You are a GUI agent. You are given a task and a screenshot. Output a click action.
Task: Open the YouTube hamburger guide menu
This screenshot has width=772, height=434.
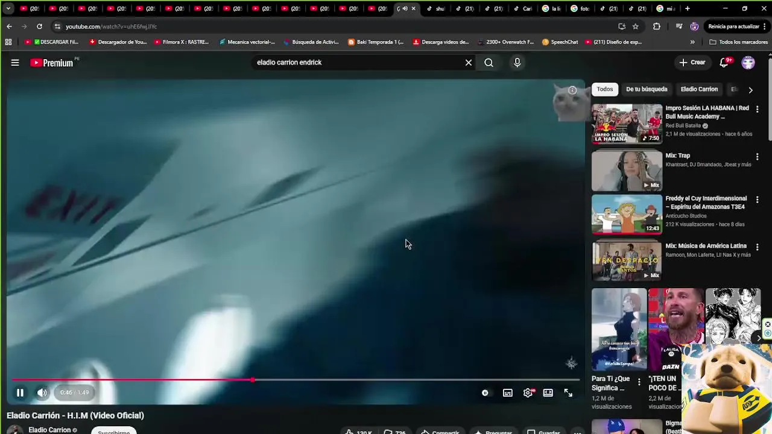tap(15, 63)
